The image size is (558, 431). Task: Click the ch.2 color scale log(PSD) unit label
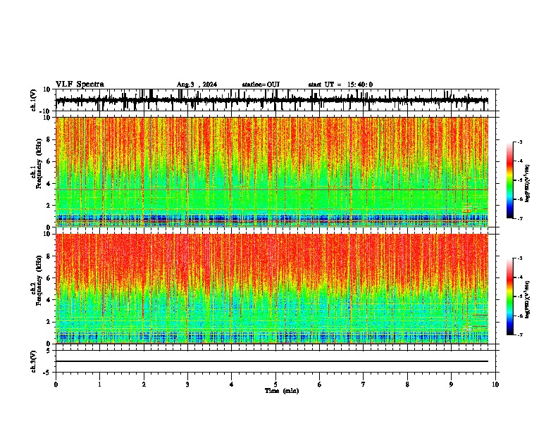point(528,299)
